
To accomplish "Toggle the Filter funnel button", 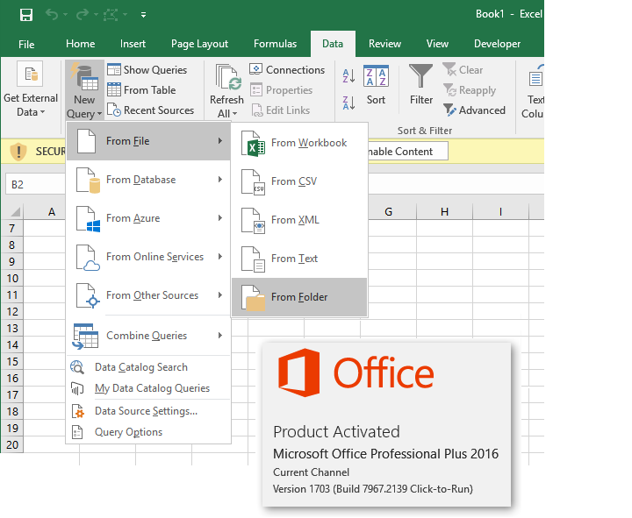I will [420, 85].
